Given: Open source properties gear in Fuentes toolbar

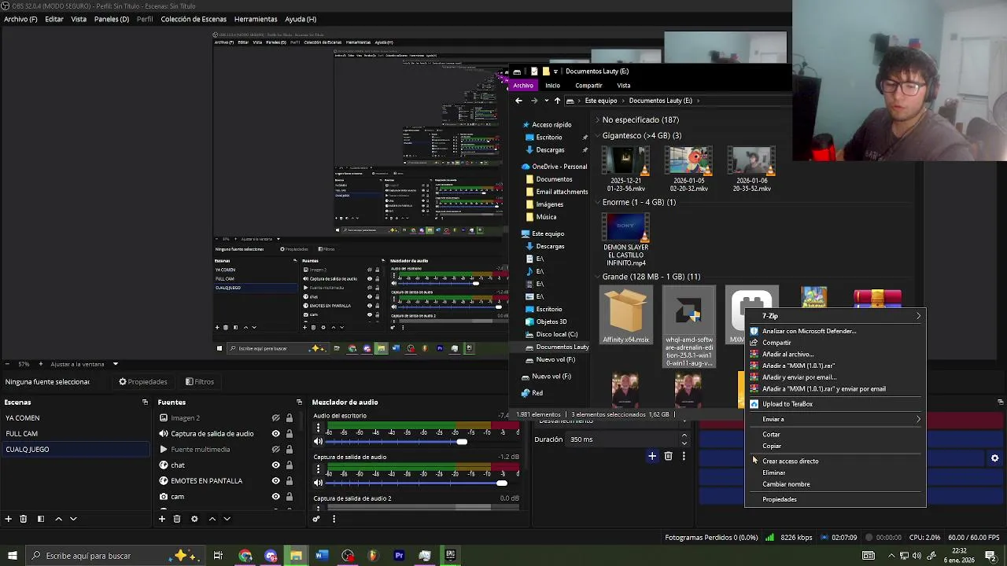Looking at the screenshot, I should [194, 519].
